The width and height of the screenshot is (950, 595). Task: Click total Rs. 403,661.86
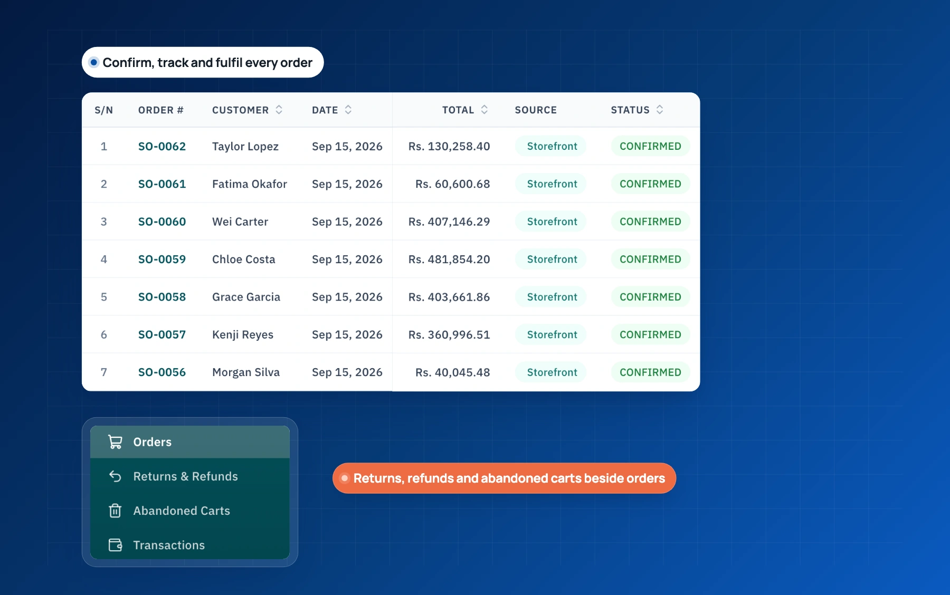(x=449, y=297)
